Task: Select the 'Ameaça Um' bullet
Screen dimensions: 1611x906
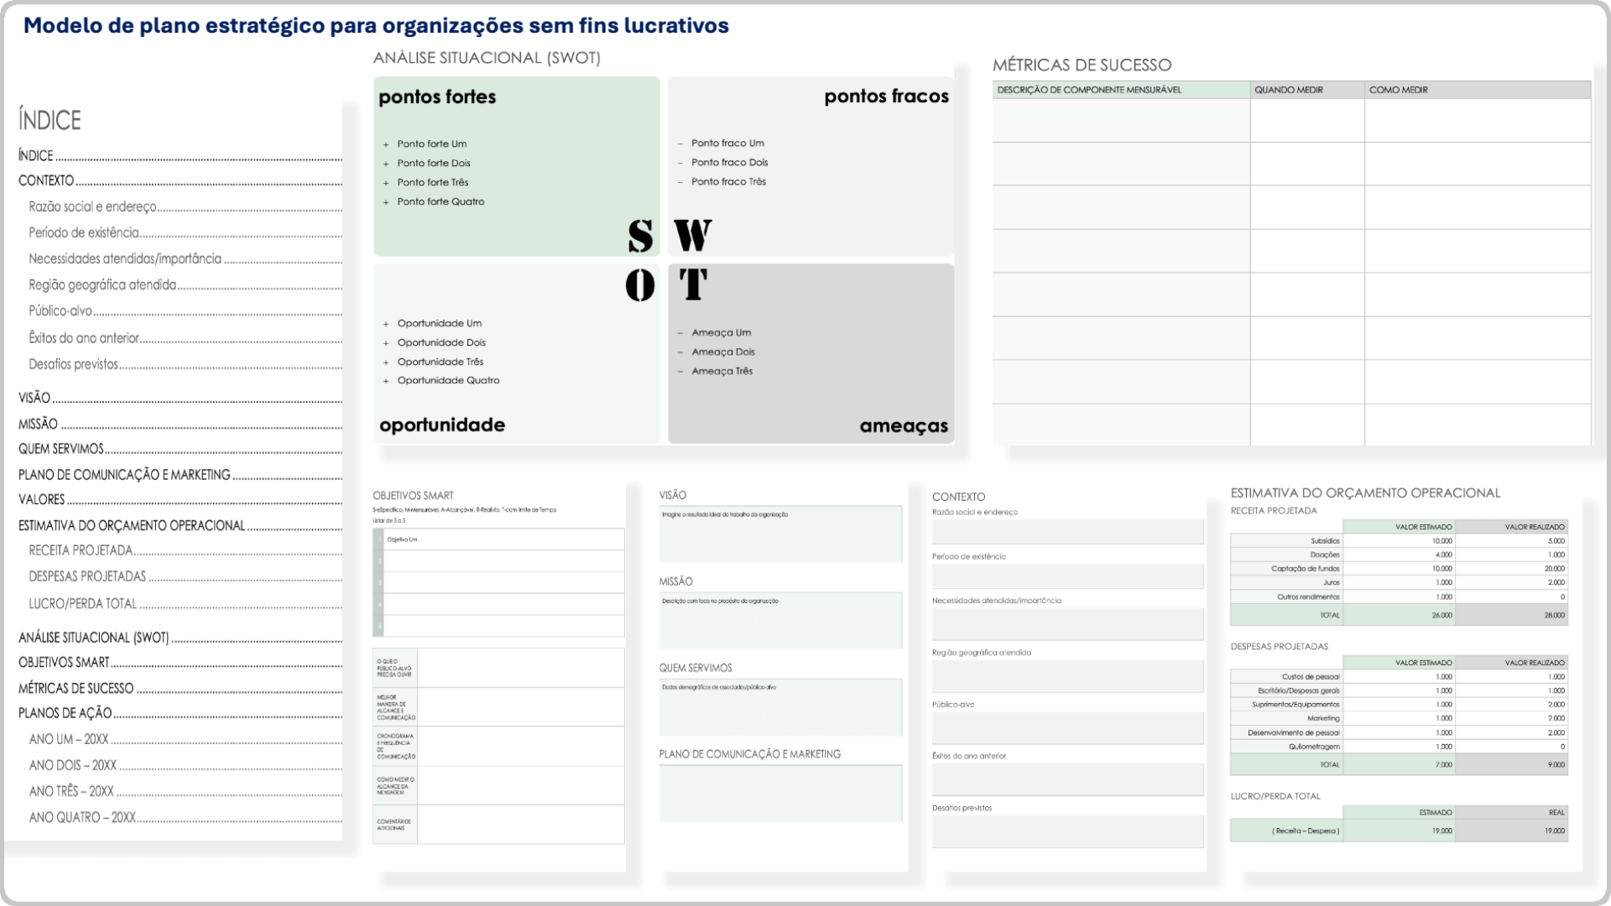Action: point(721,332)
